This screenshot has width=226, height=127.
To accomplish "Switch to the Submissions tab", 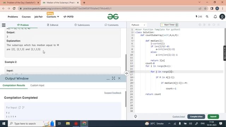I will [82, 25].
